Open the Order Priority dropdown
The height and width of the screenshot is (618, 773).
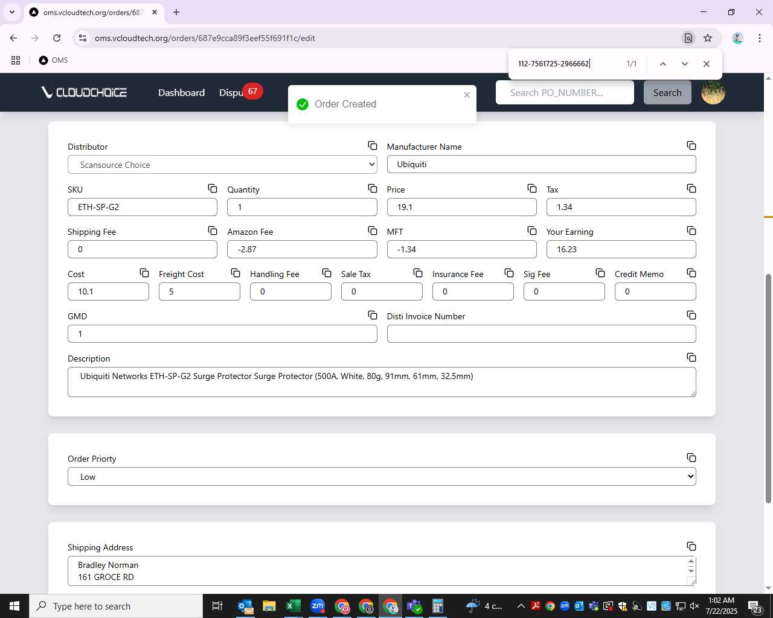(382, 477)
